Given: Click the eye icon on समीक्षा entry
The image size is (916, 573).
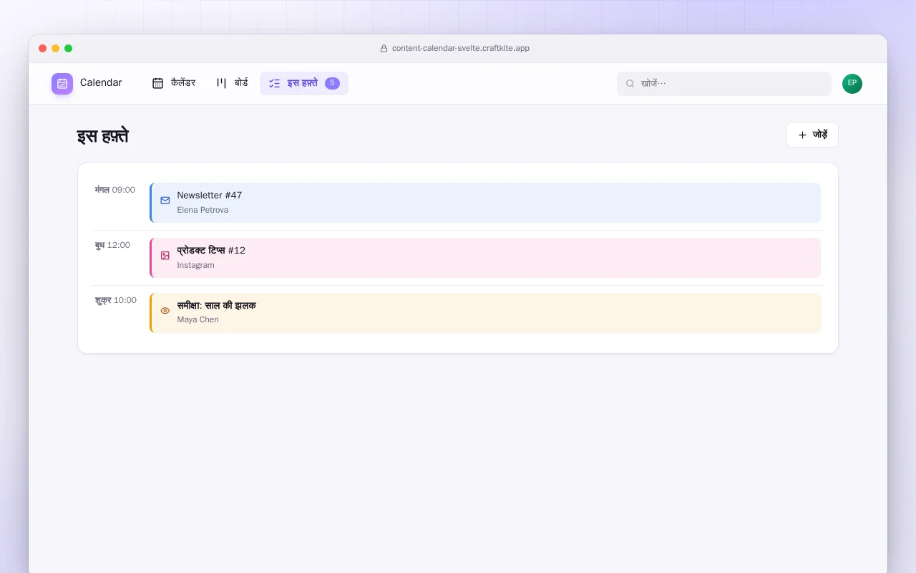Looking at the screenshot, I should (165, 311).
